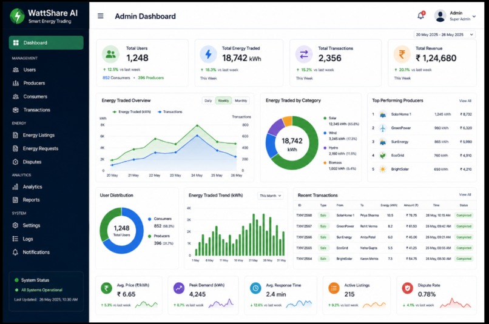Open Users in the sidebar

coord(29,70)
